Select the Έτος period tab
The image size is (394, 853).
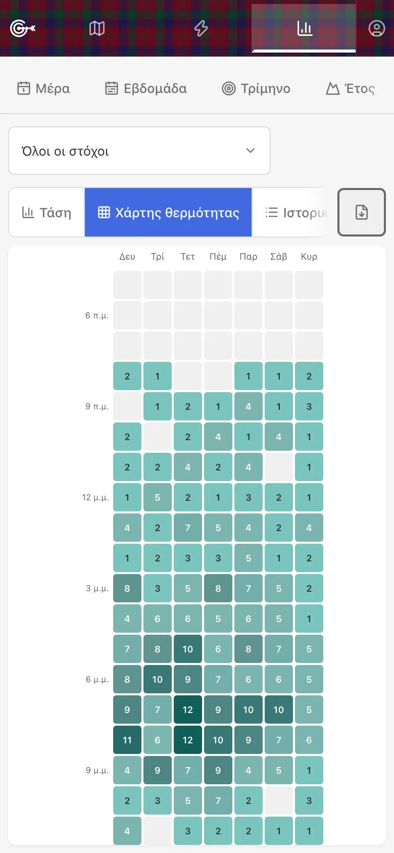(x=350, y=88)
